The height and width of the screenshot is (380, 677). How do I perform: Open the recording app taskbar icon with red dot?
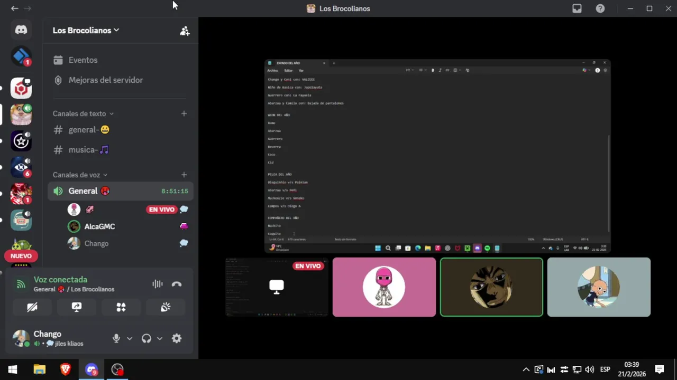point(117,369)
